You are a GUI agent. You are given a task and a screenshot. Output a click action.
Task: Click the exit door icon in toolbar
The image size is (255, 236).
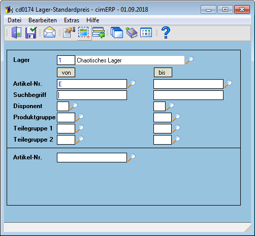[x=16, y=32]
